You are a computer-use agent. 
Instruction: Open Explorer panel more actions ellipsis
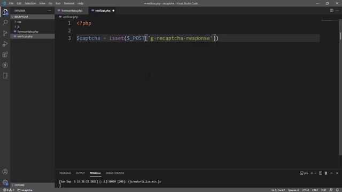(50, 11)
